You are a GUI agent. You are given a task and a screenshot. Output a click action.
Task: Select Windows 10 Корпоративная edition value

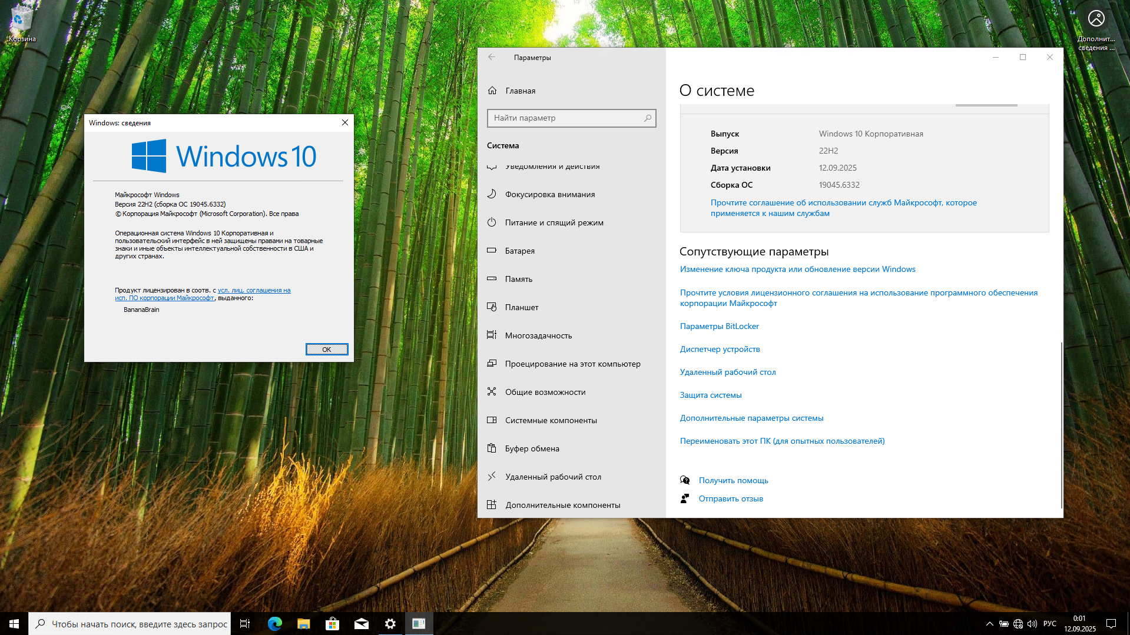870,134
